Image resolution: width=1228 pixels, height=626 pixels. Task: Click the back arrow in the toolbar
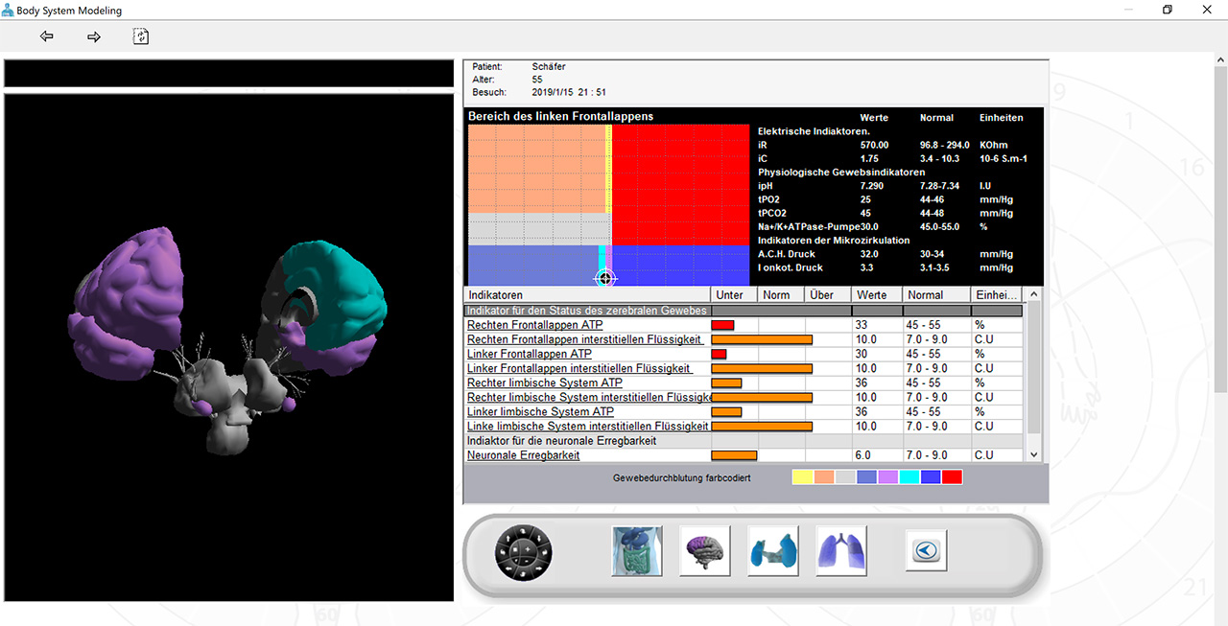pyautogui.click(x=46, y=36)
